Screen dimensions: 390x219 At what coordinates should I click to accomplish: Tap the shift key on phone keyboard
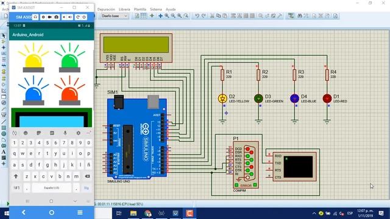click(x=16, y=176)
